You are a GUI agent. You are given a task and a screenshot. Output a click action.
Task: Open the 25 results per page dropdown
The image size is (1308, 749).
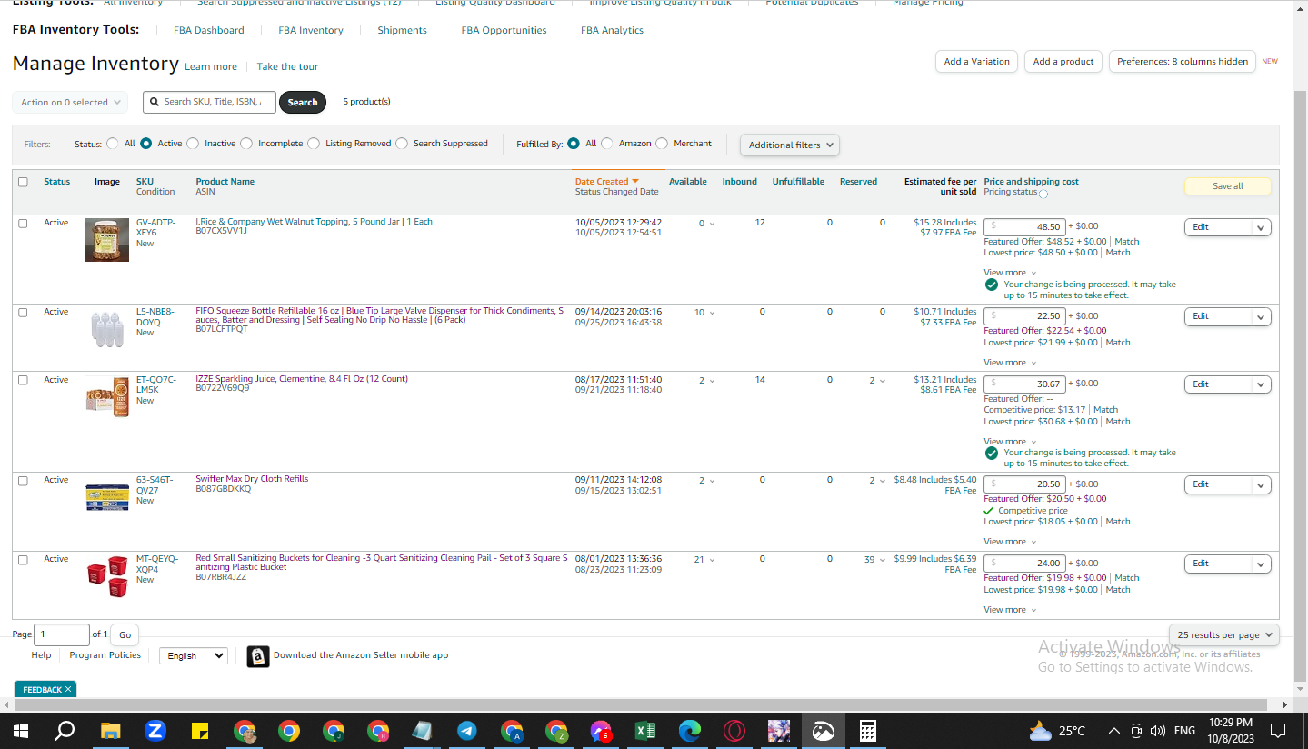tap(1223, 635)
